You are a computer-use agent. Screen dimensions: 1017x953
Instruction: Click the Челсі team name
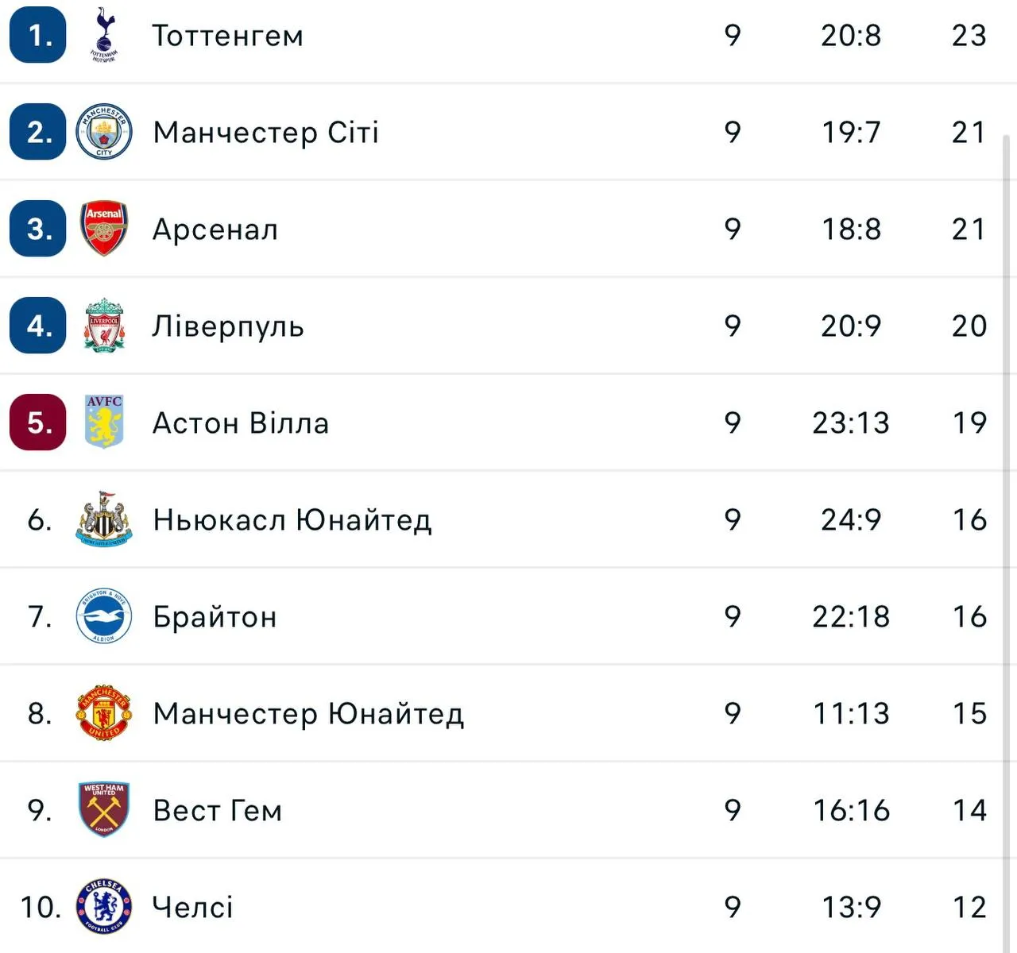tap(193, 905)
